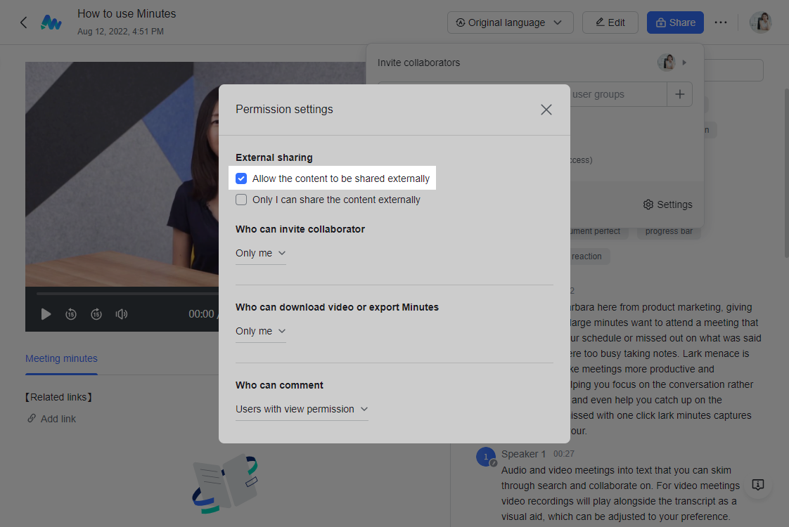
Task: Close the Permission settings dialog
Action: point(546,110)
